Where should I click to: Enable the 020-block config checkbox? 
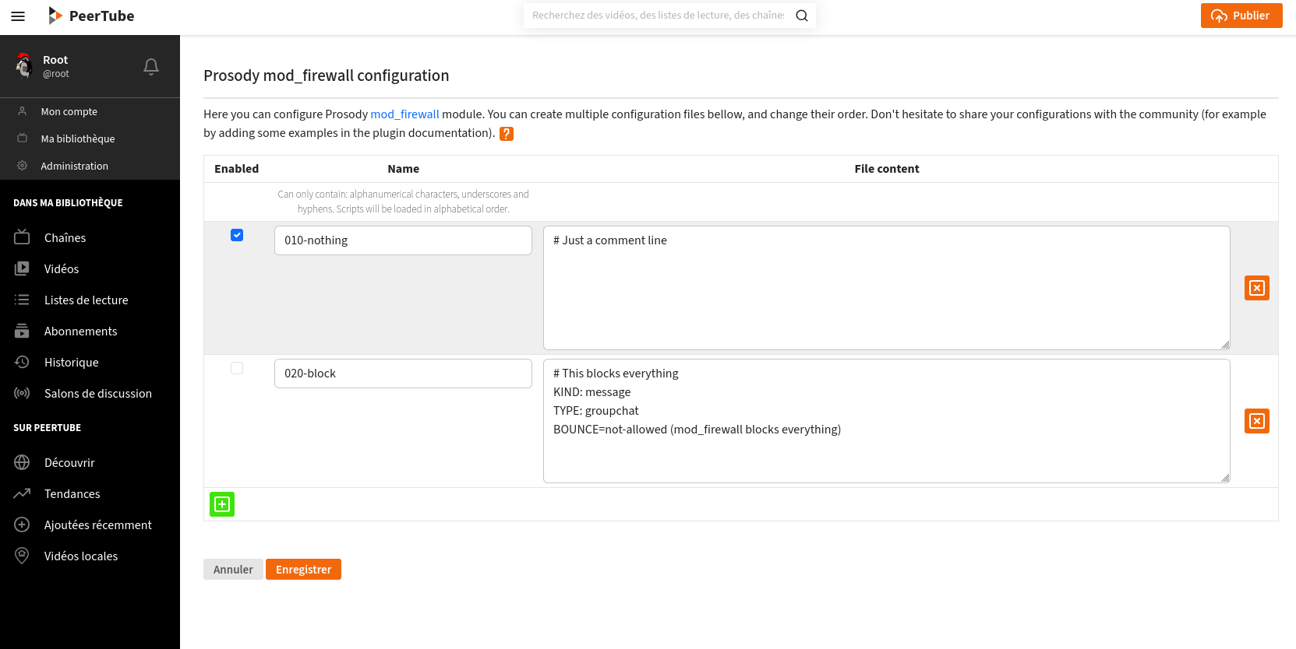click(237, 368)
